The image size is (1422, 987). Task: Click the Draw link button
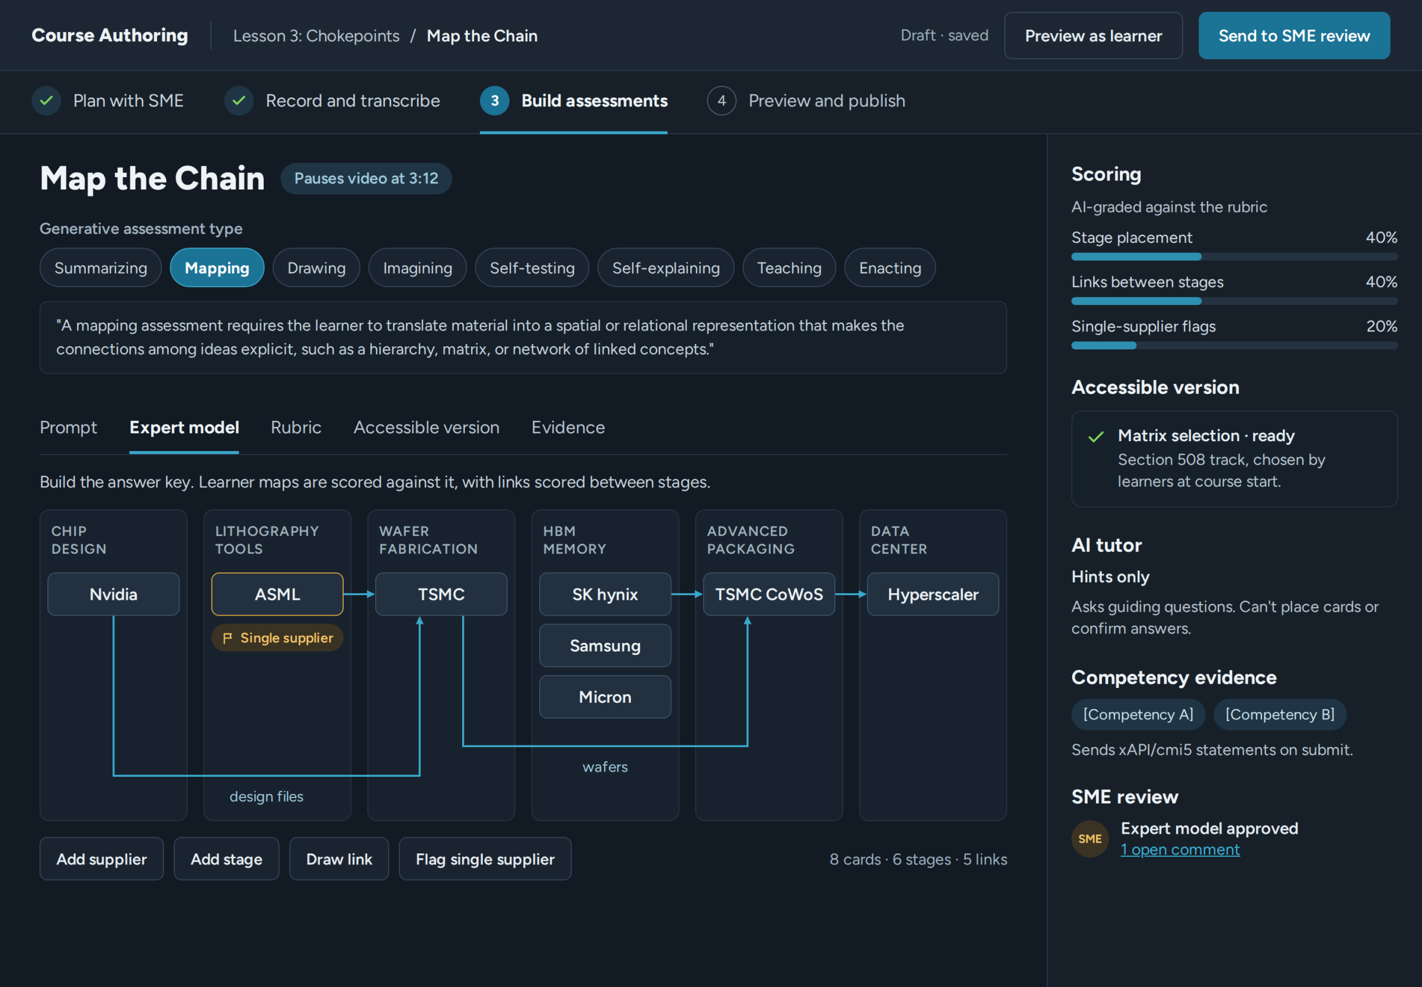(339, 859)
